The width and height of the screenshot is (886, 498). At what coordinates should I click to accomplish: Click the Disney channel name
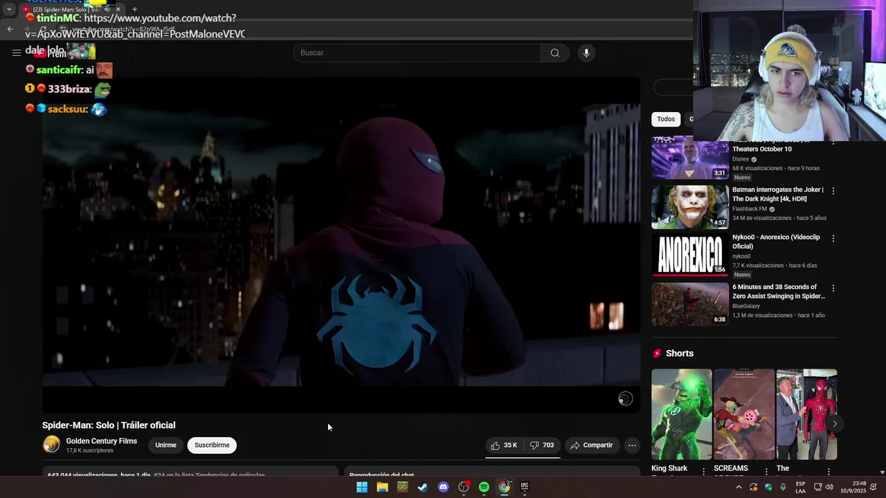(x=741, y=159)
